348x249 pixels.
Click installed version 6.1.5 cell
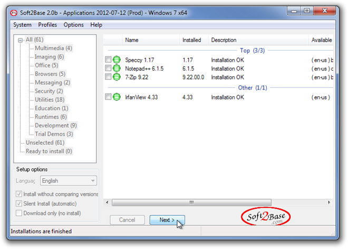pos(188,68)
